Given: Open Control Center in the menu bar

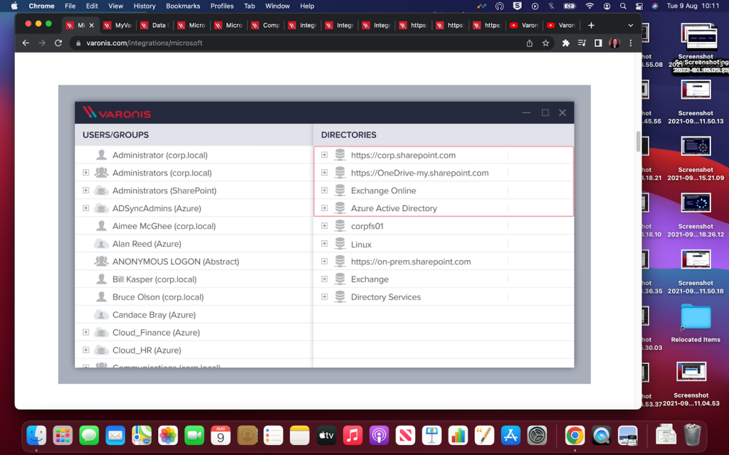Looking at the screenshot, I should 639,6.
